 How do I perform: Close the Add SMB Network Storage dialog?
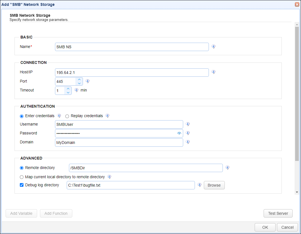coord(297,4)
